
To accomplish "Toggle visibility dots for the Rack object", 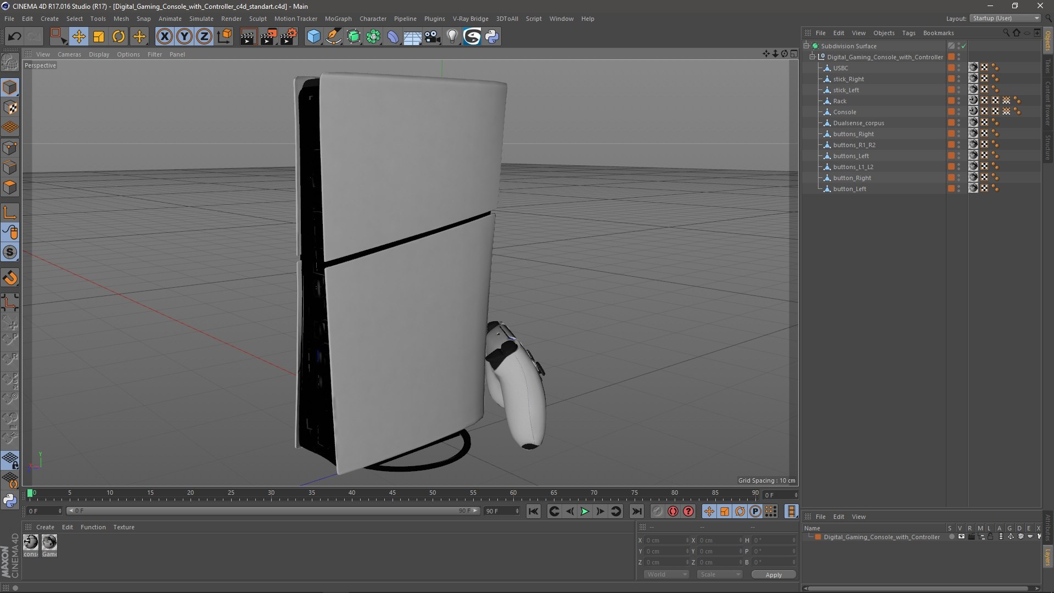I will (959, 101).
